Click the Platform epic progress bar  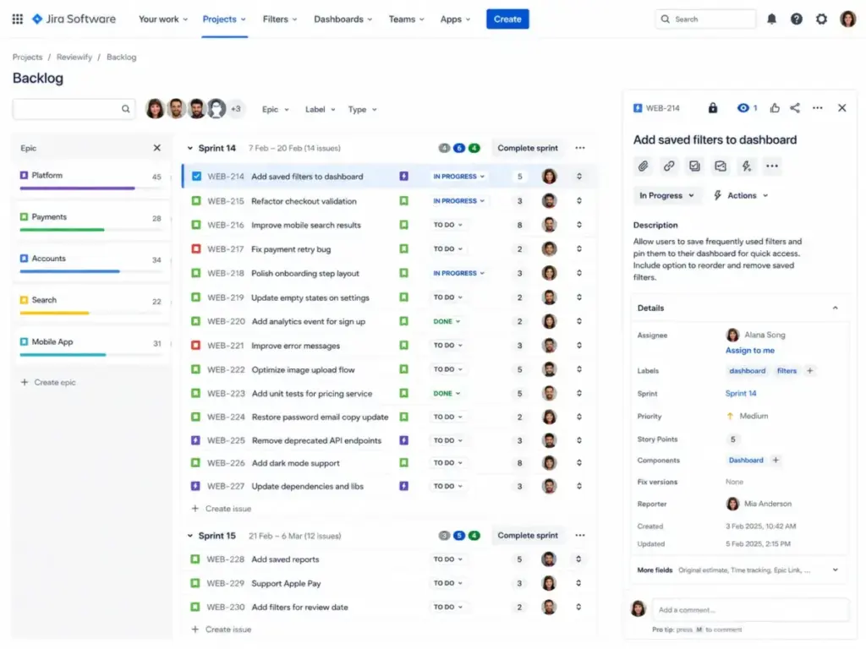tap(91, 188)
